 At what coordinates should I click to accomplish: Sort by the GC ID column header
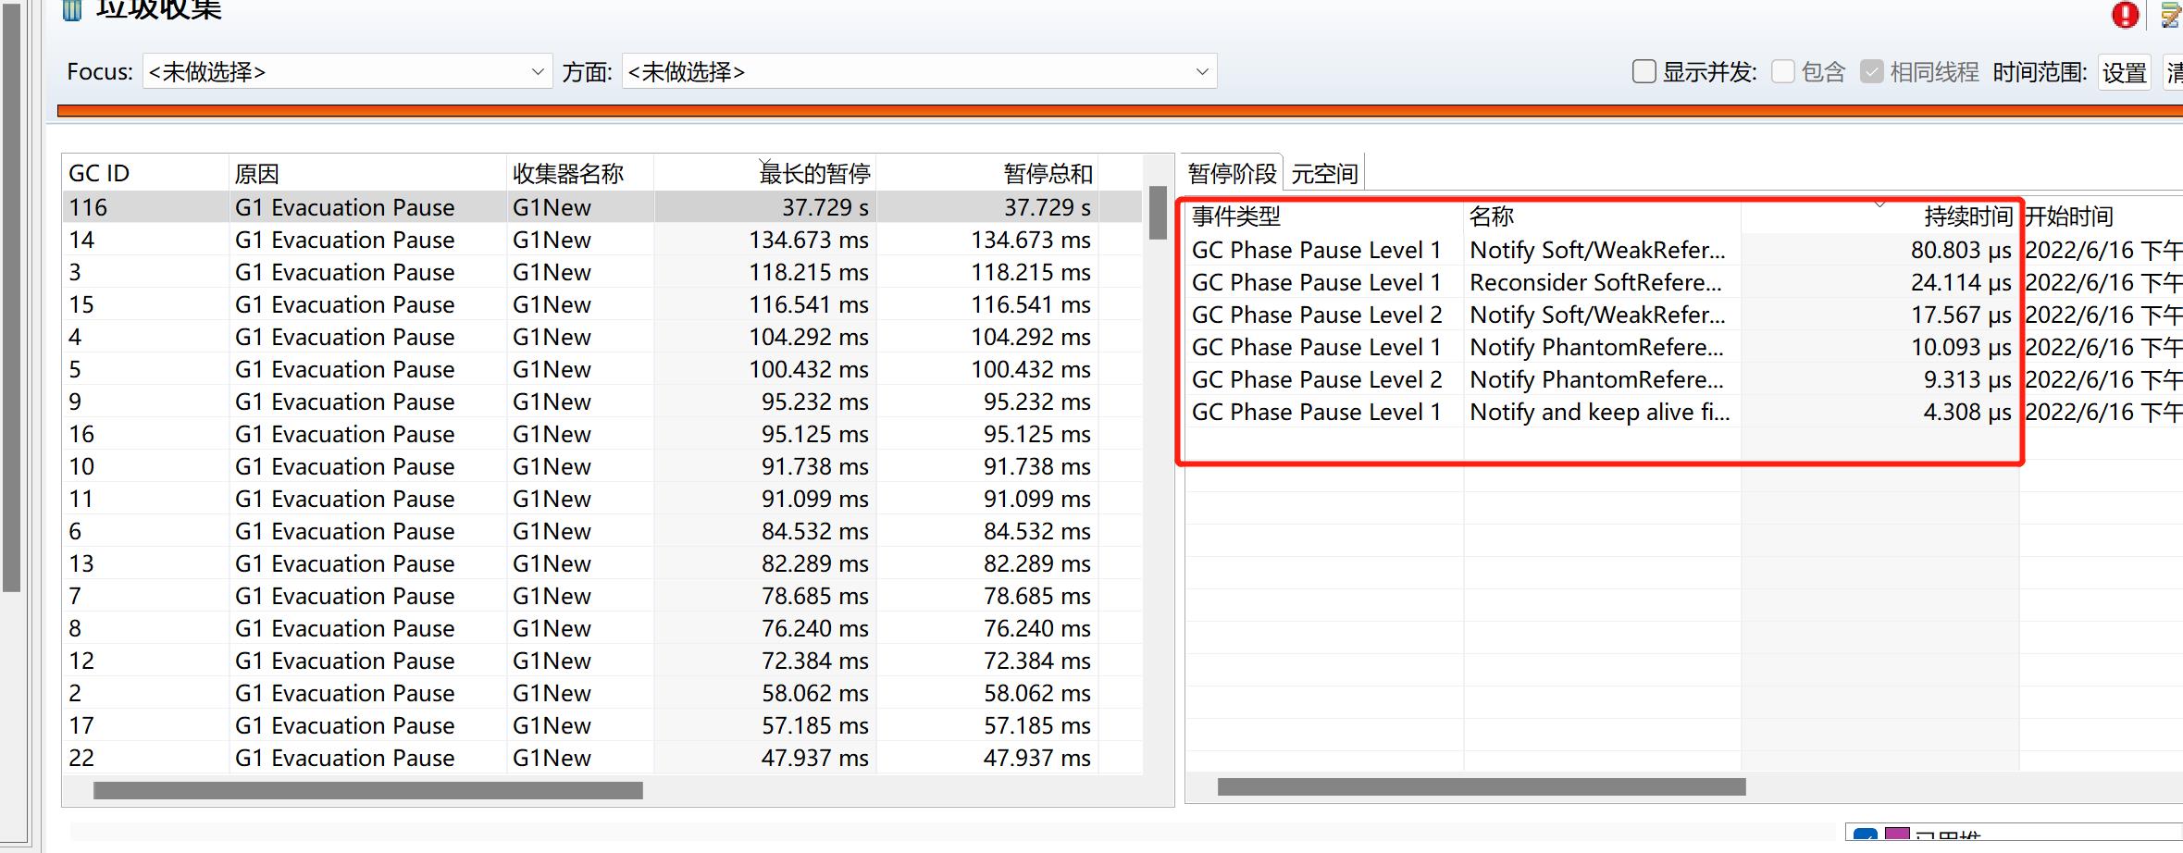145,173
